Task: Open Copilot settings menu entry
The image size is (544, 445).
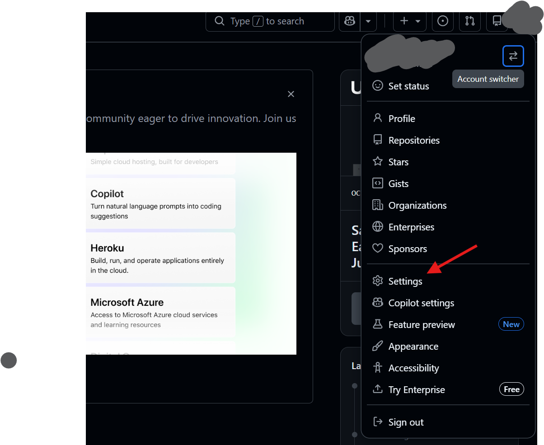Action: coord(448,303)
